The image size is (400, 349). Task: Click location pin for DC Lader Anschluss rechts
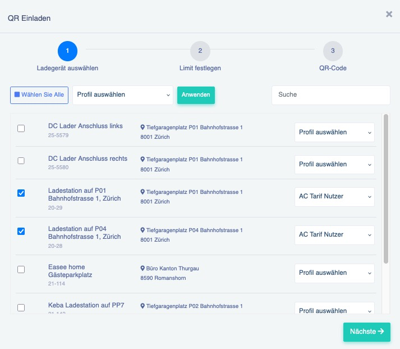pos(142,160)
